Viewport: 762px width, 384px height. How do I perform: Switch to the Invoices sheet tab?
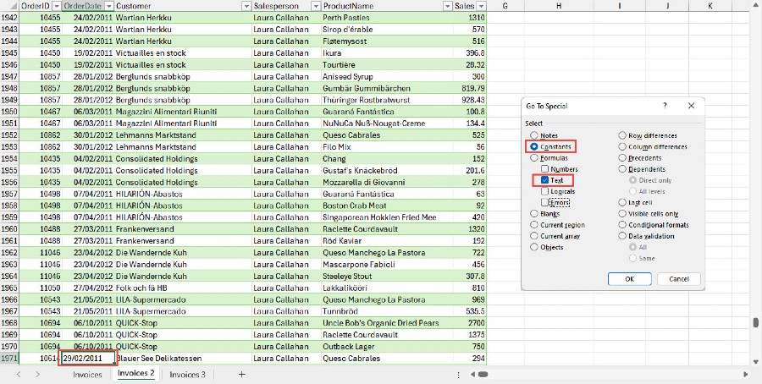87,374
